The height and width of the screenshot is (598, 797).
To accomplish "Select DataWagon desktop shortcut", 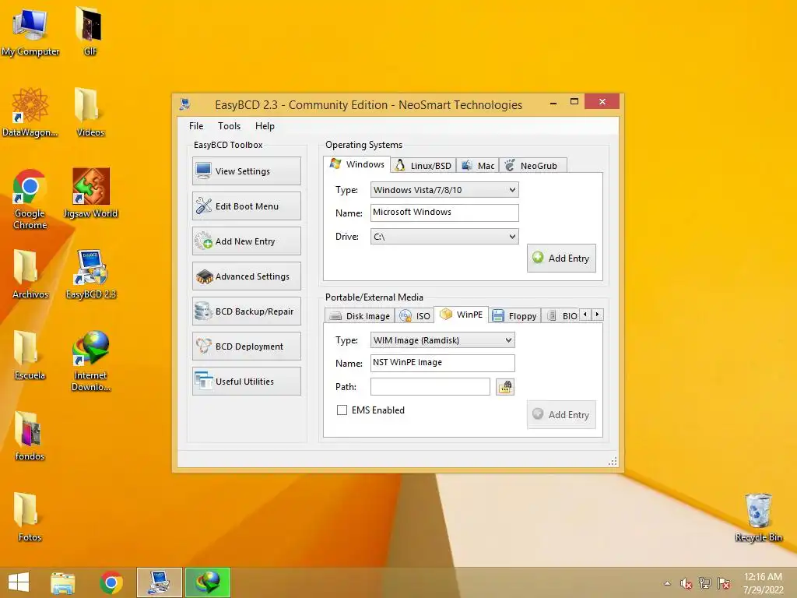I will click(30, 112).
